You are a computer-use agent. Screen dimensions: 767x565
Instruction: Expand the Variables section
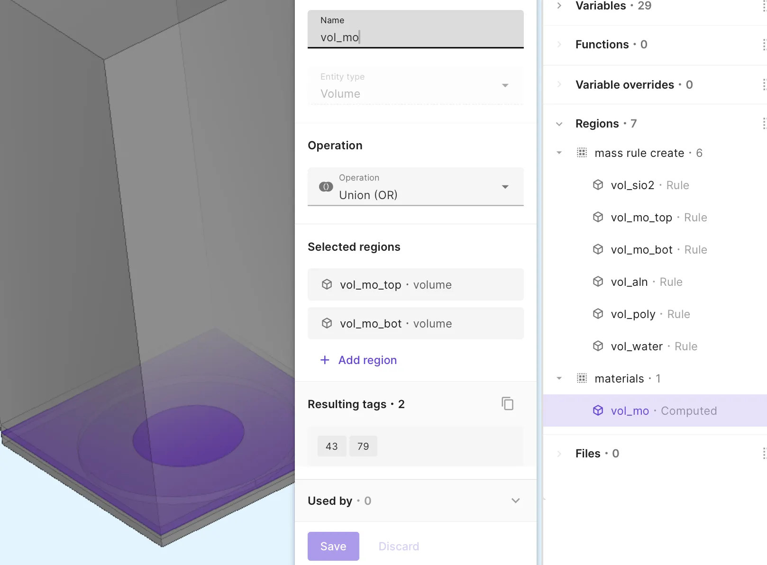559,6
